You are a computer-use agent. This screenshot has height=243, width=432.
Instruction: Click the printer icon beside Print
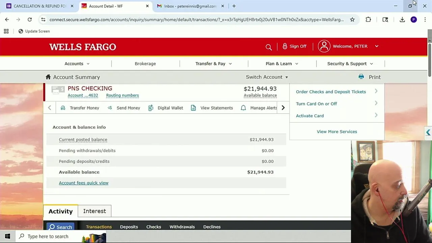pyautogui.click(x=361, y=77)
